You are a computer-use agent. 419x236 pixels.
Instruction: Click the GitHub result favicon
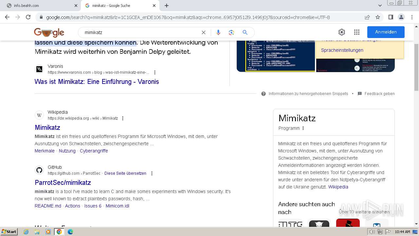coord(39,170)
